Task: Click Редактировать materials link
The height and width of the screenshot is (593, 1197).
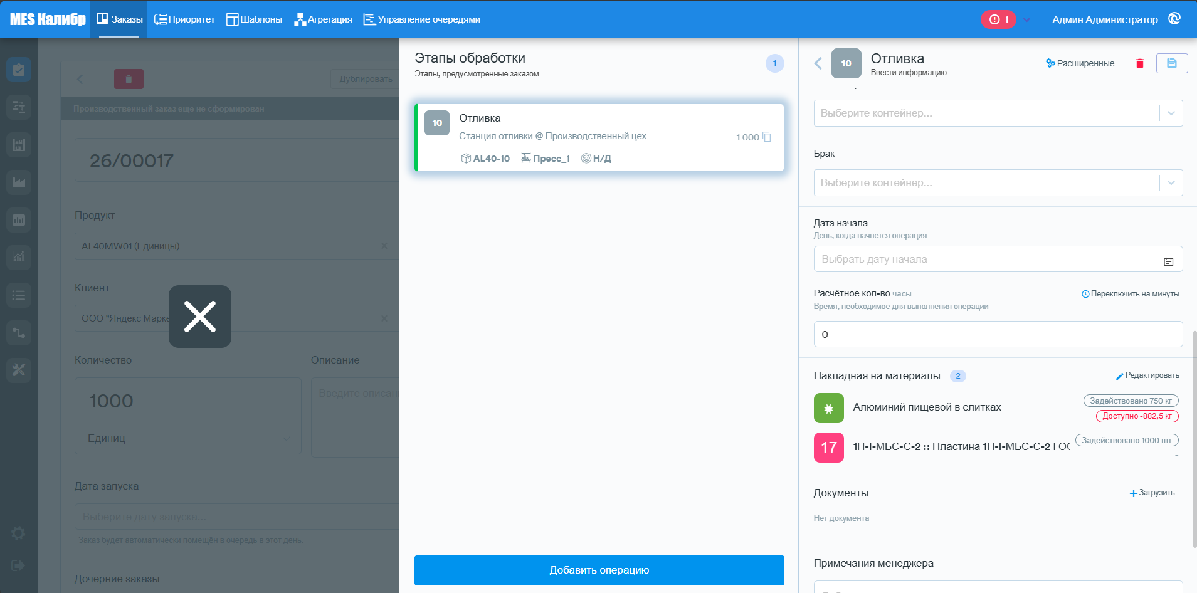Action: [x=1147, y=375]
